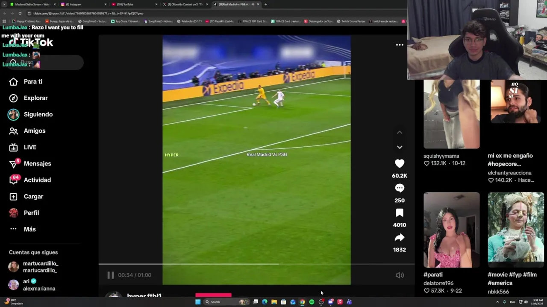
Task: Open FIFA 23 FUT Card Cr... bookmark
Action: click(x=253, y=21)
